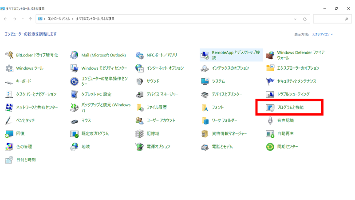Image resolution: width=355 pixels, height=200 pixels.
Task: Open デバイス マネージャー icon
Action: tap(139, 94)
